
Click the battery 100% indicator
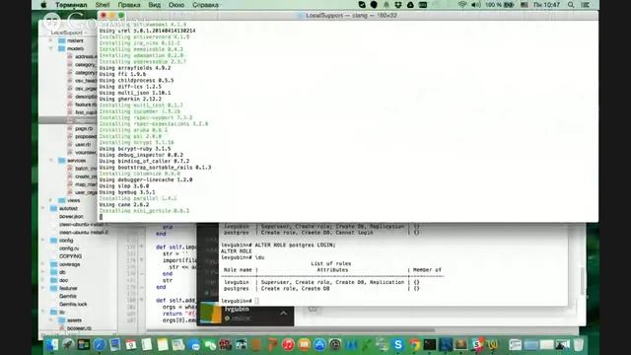[500, 5]
